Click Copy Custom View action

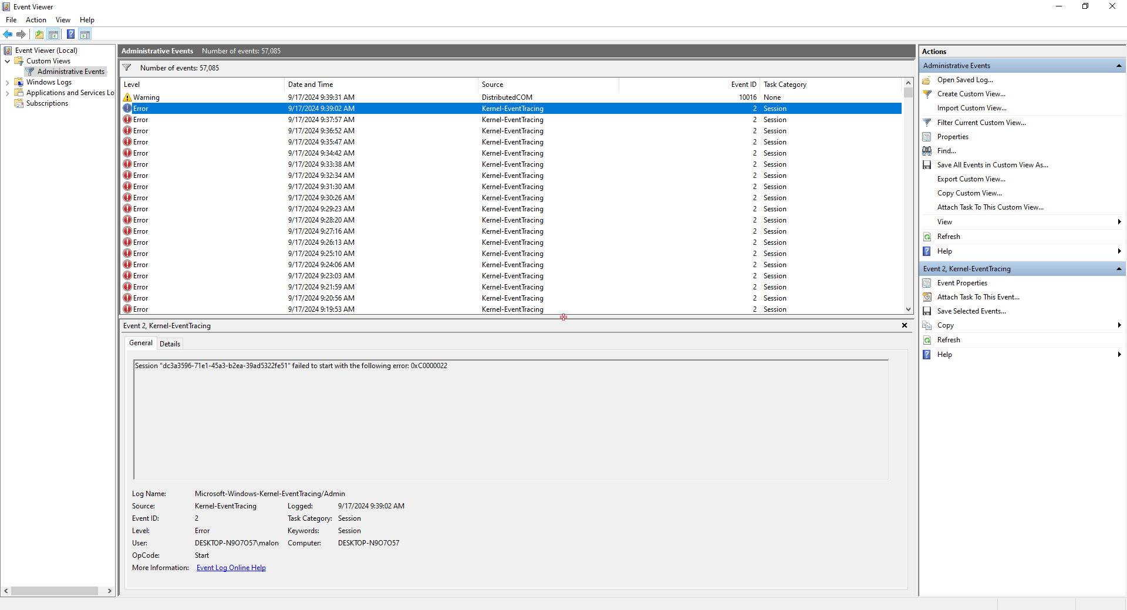pyautogui.click(x=970, y=193)
